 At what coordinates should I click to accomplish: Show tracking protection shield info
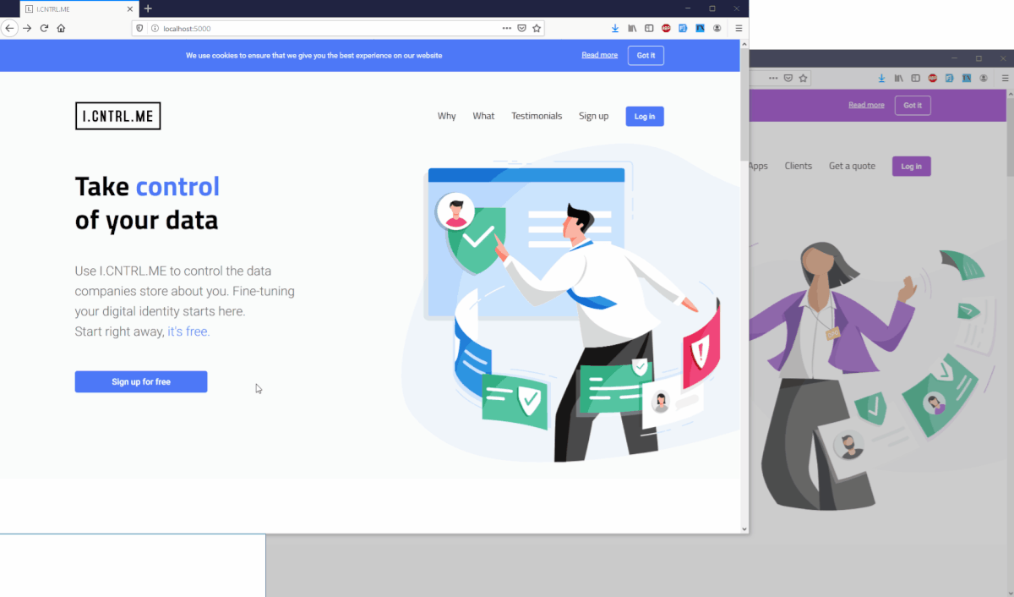click(140, 28)
